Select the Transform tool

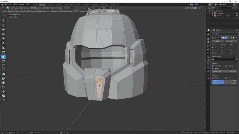3,38
